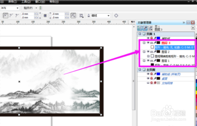Screen dimensions: 197x126
Task: Select the 文档网格 layer name
Action: click(167, 83)
